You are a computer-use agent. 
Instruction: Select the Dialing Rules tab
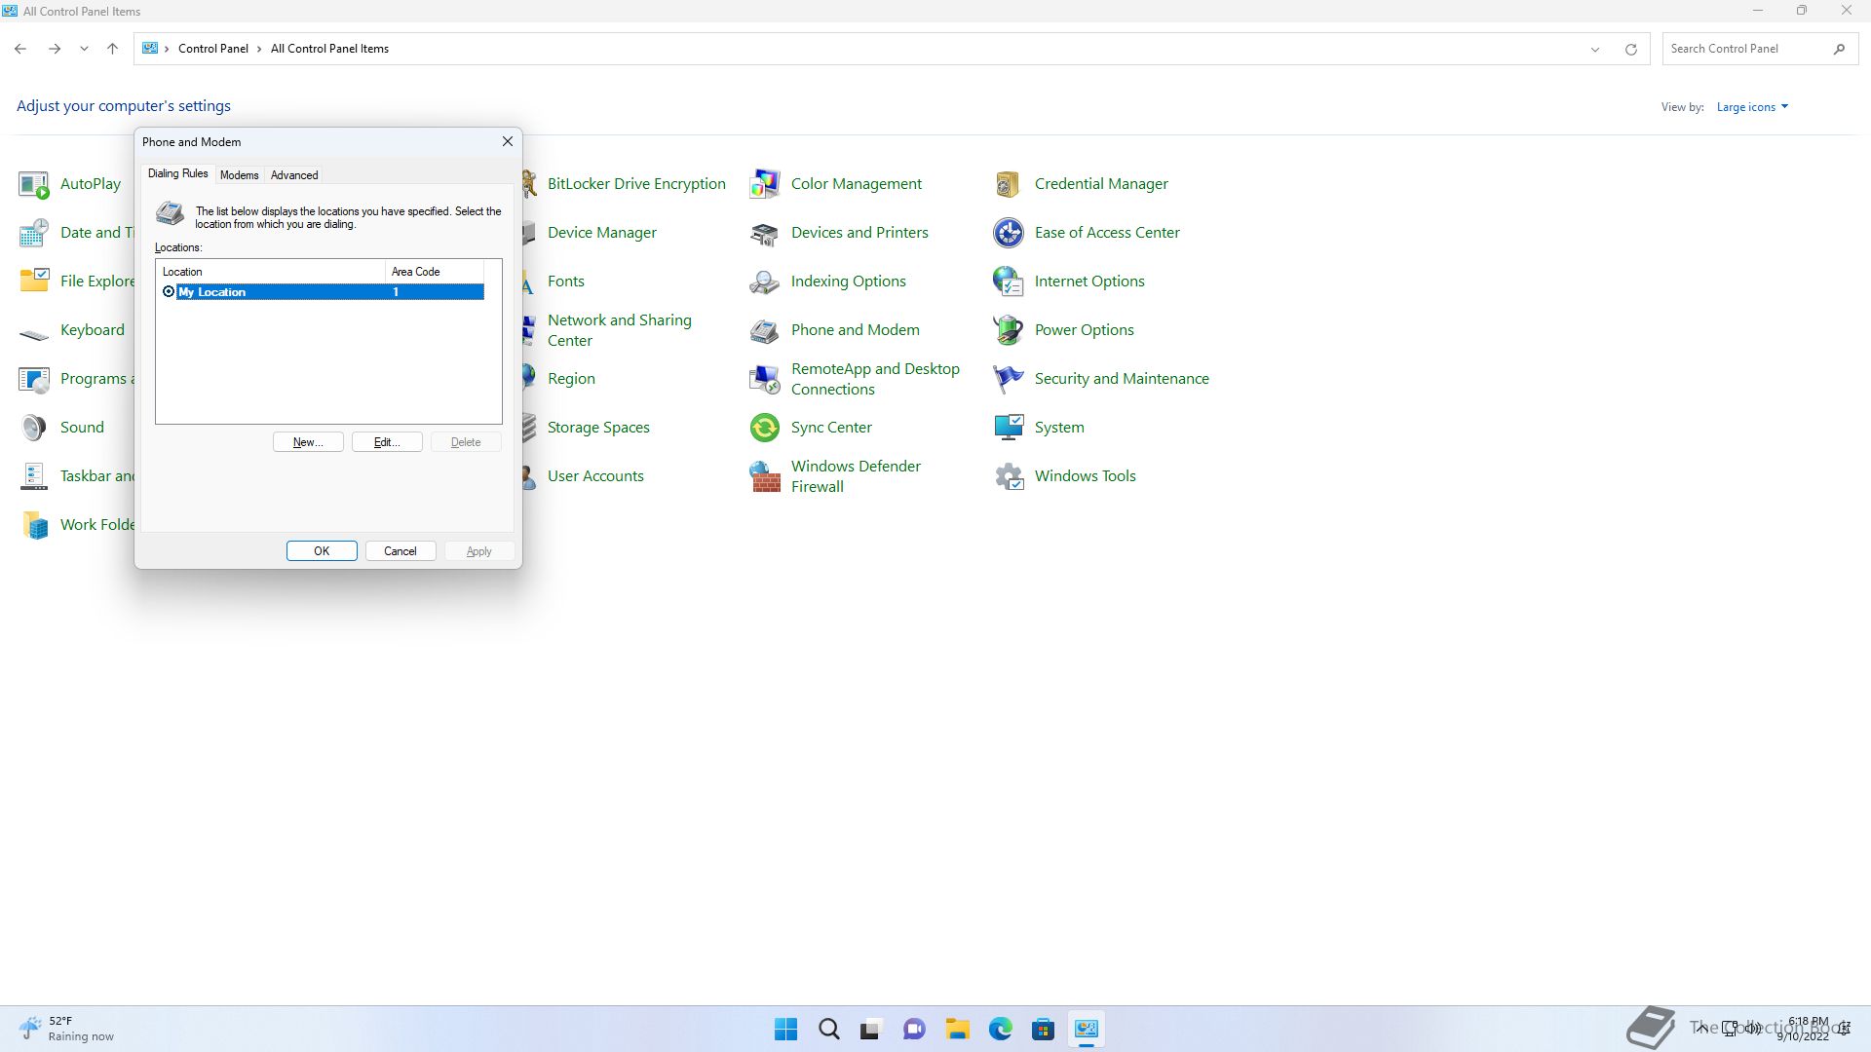click(178, 173)
